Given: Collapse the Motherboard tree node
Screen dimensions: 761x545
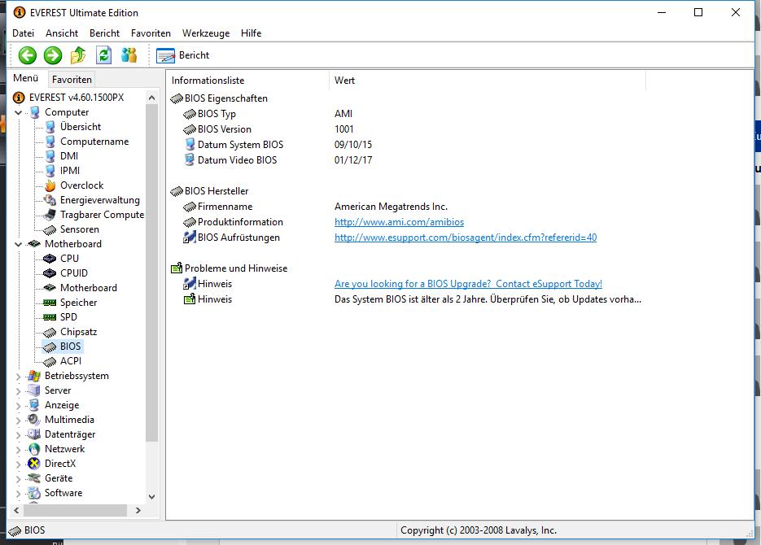Looking at the screenshot, I should (x=19, y=244).
